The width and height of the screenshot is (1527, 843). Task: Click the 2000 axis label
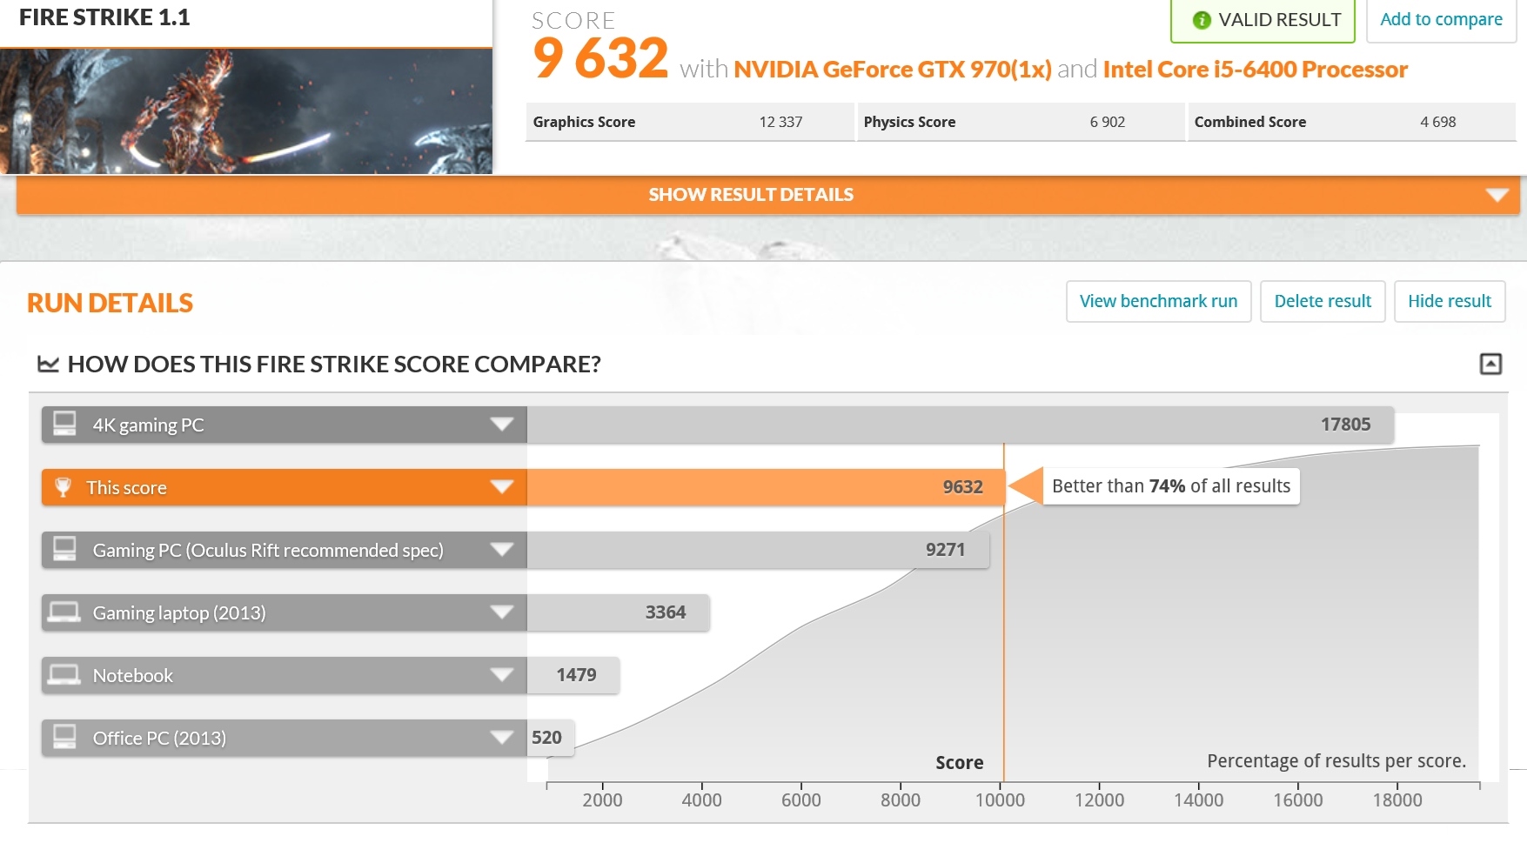click(602, 800)
